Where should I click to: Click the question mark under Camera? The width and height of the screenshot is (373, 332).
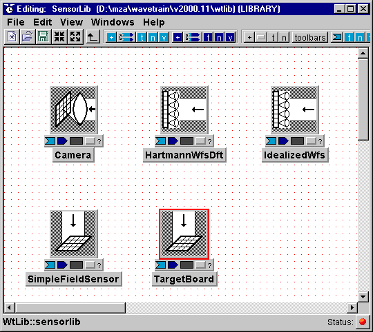point(99,141)
